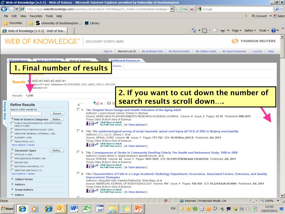Click the Add to Favorites bar icon

point(31,23)
